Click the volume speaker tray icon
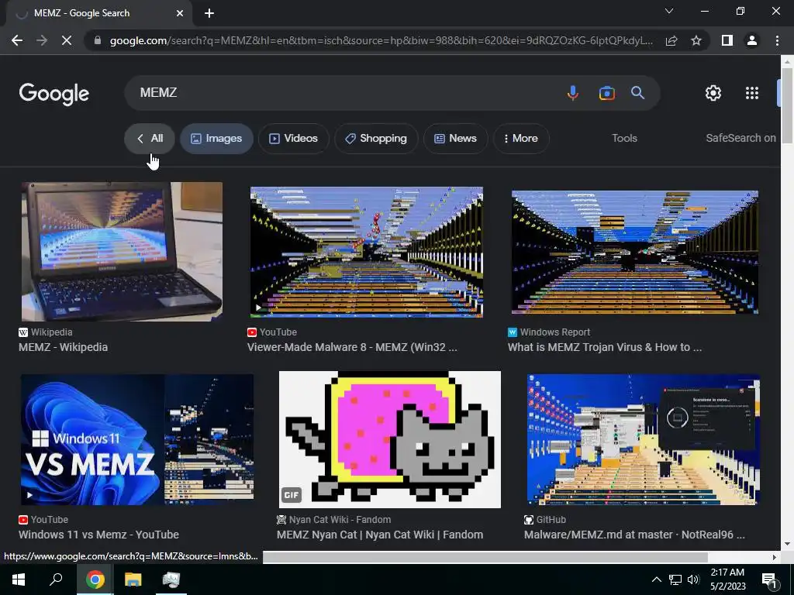794x595 pixels. (x=692, y=580)
